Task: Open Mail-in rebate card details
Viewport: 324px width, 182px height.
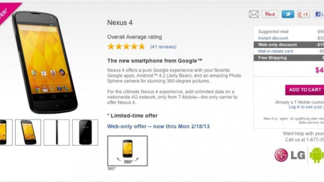Action: pos(275,51)
